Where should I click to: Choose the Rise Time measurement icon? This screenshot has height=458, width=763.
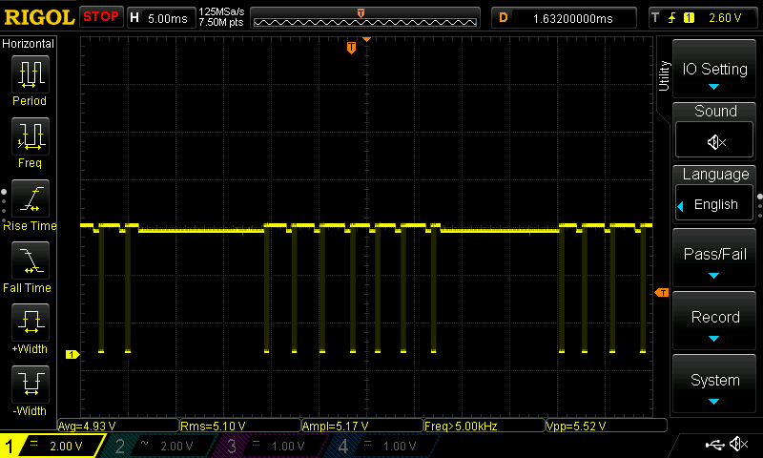pyautogui.click(x=30, y=198)
